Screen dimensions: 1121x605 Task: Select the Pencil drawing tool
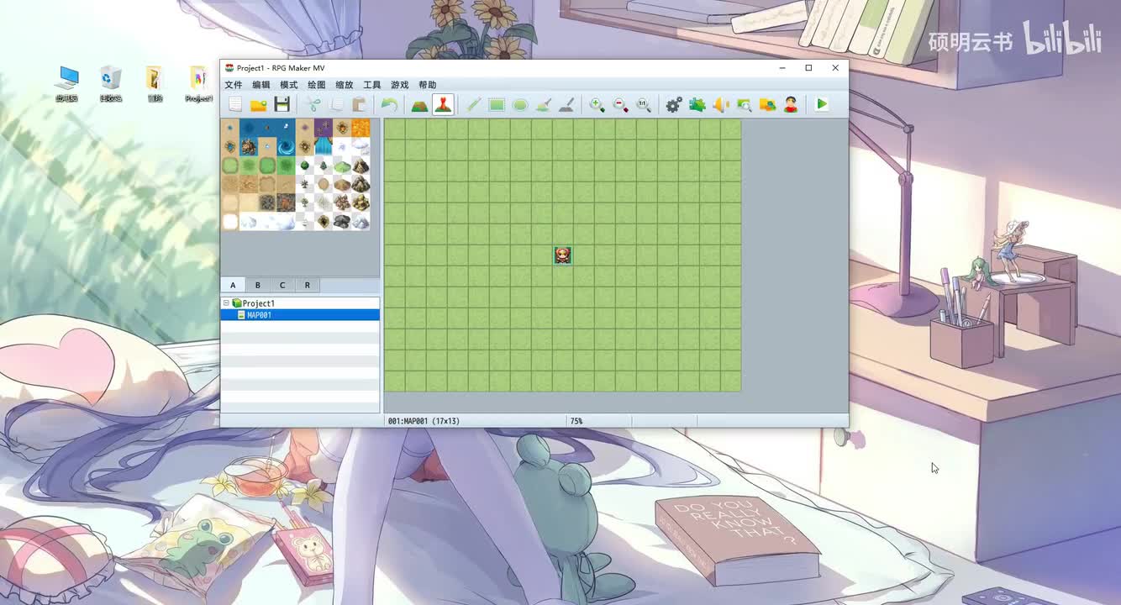point(473,104)
